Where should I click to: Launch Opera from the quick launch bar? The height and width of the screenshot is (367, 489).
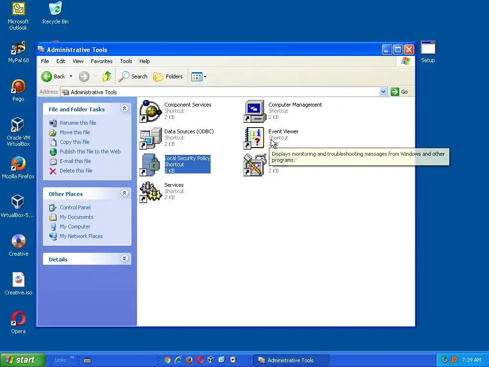pos(200,360)
